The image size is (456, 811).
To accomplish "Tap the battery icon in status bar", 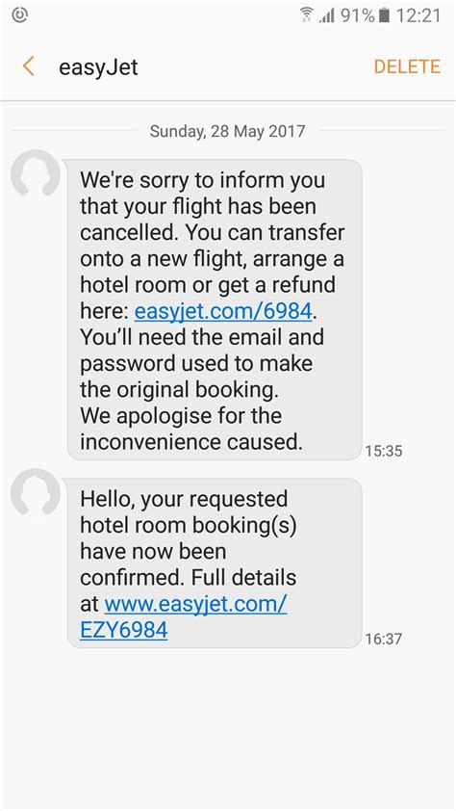I will click(384, 15).
